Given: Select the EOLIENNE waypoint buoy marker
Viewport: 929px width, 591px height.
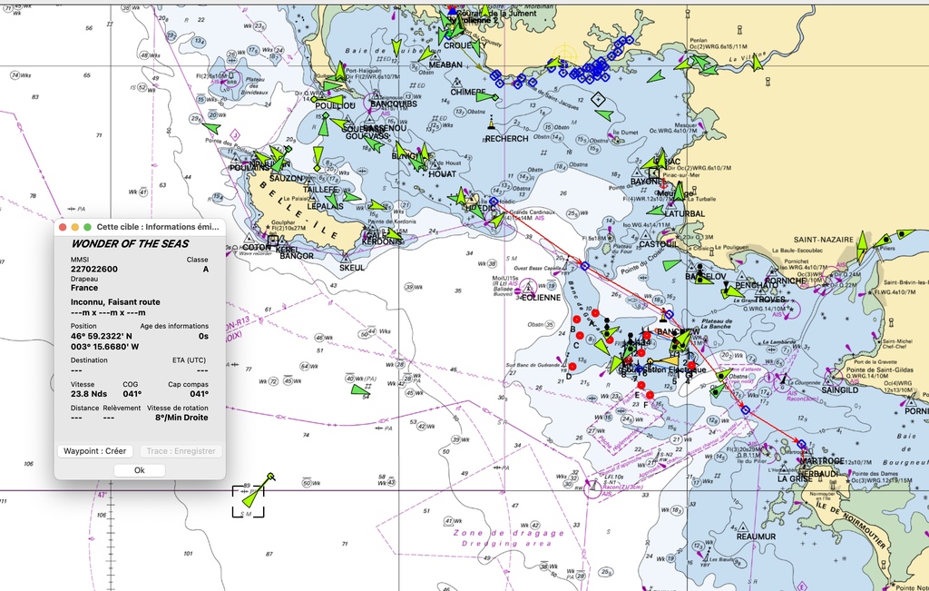Looking at the screenshot, I should click(529, 289).
